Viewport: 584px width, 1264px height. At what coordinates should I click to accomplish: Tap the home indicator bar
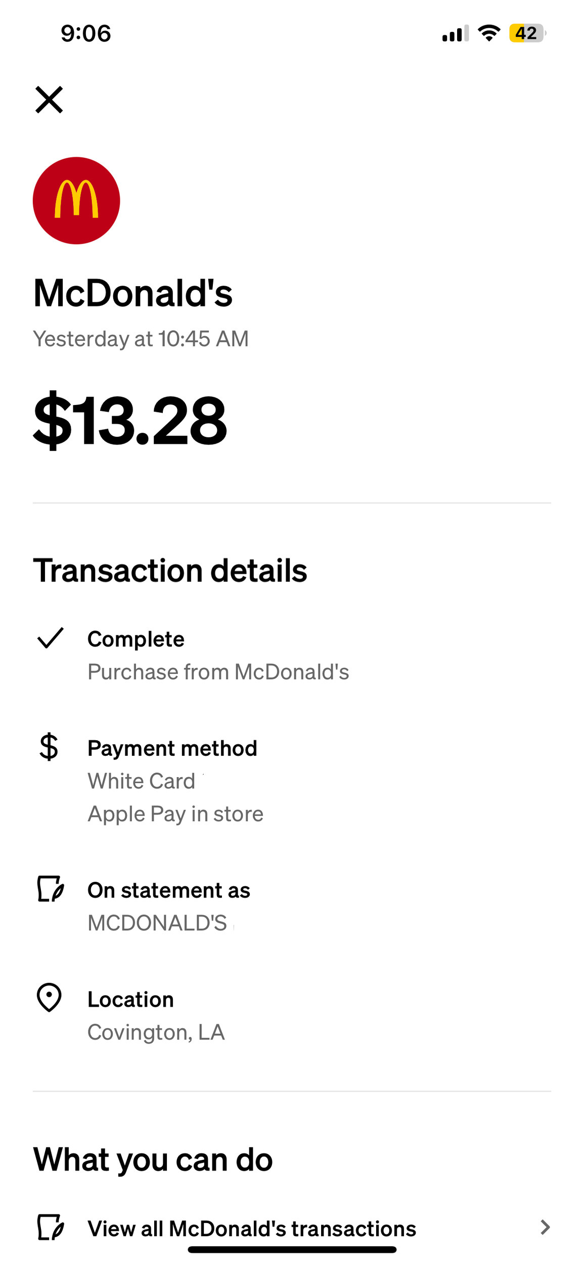pos(292,1250)
